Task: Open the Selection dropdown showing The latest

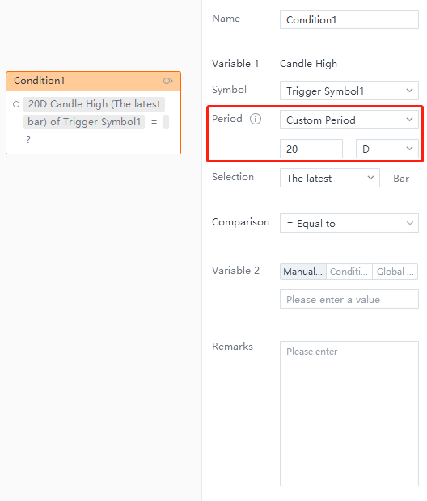Action: (329, 178)
